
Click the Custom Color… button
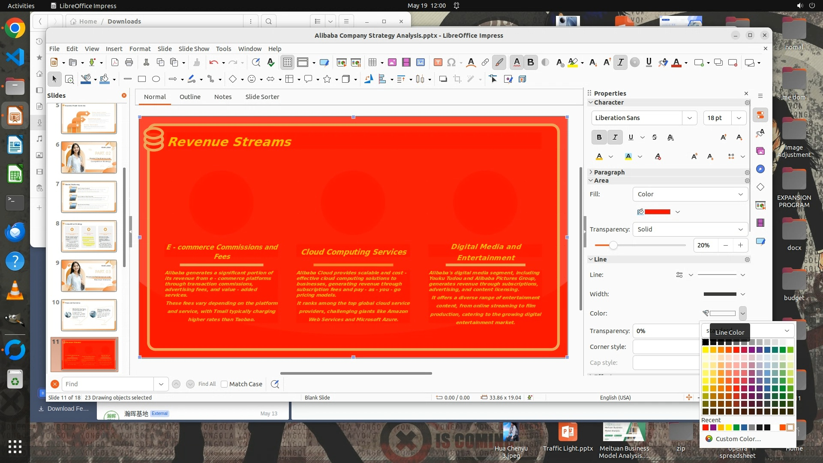coord(738,439)
